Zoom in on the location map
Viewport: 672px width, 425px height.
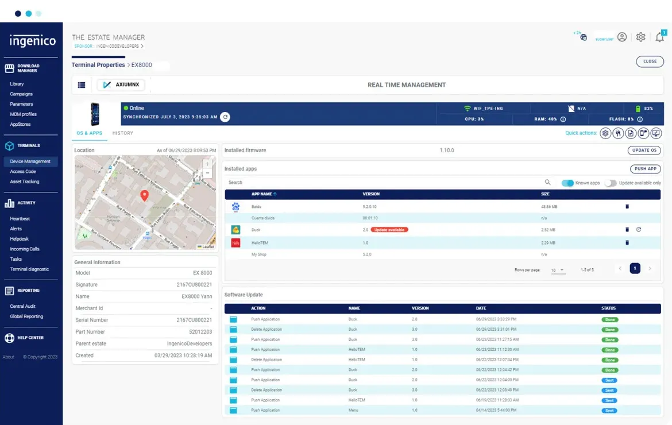tap(207, 164)
